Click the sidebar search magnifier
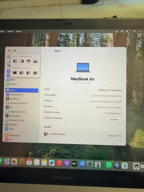The width and height of the screenshot is (144, 192). tap(8, 56)
